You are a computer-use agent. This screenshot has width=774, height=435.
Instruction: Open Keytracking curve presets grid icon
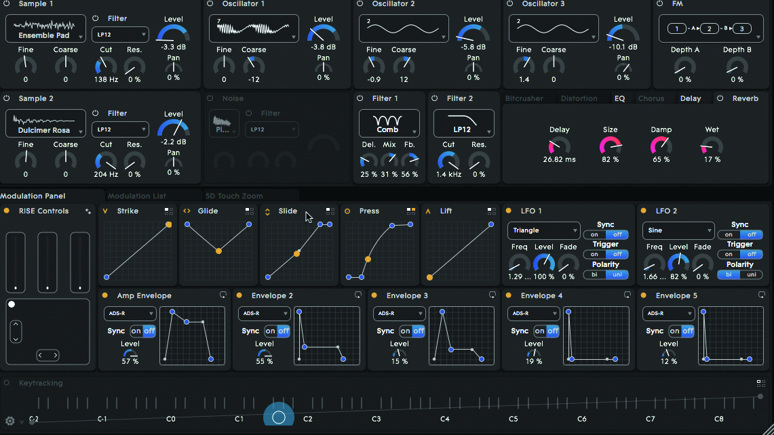(x=760, y=384)
